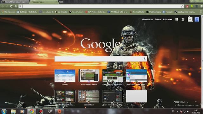The image size is (203, 114).
Task: Open the Win Steam Gifts bookmark
Action: coord(117,12)
